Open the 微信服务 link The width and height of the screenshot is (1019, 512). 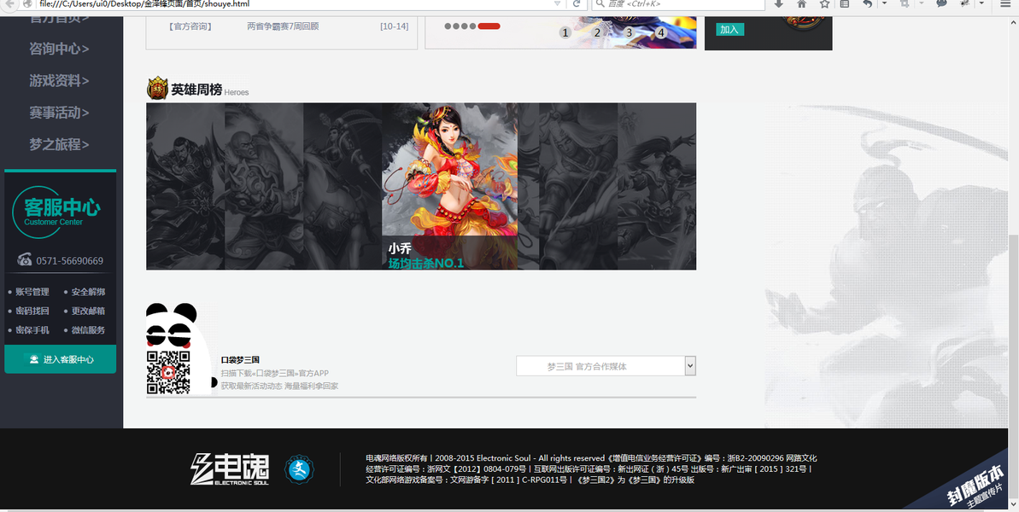[88, 329]
